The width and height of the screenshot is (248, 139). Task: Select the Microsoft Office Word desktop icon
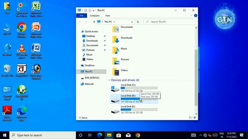(36, 51)
